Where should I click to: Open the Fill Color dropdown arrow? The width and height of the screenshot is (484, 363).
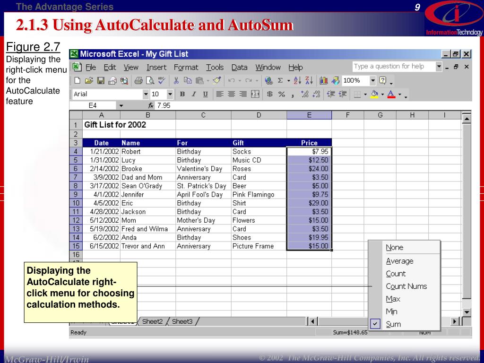click(382, 94)
